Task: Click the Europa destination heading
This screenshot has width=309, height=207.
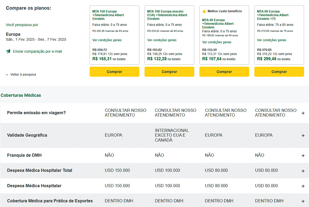Action: 13,34
